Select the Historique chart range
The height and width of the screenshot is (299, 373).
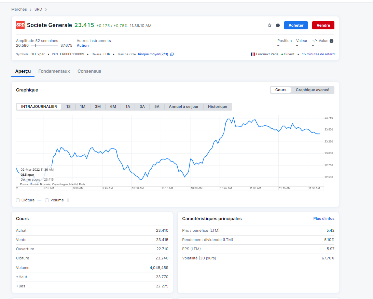point(218,106)
